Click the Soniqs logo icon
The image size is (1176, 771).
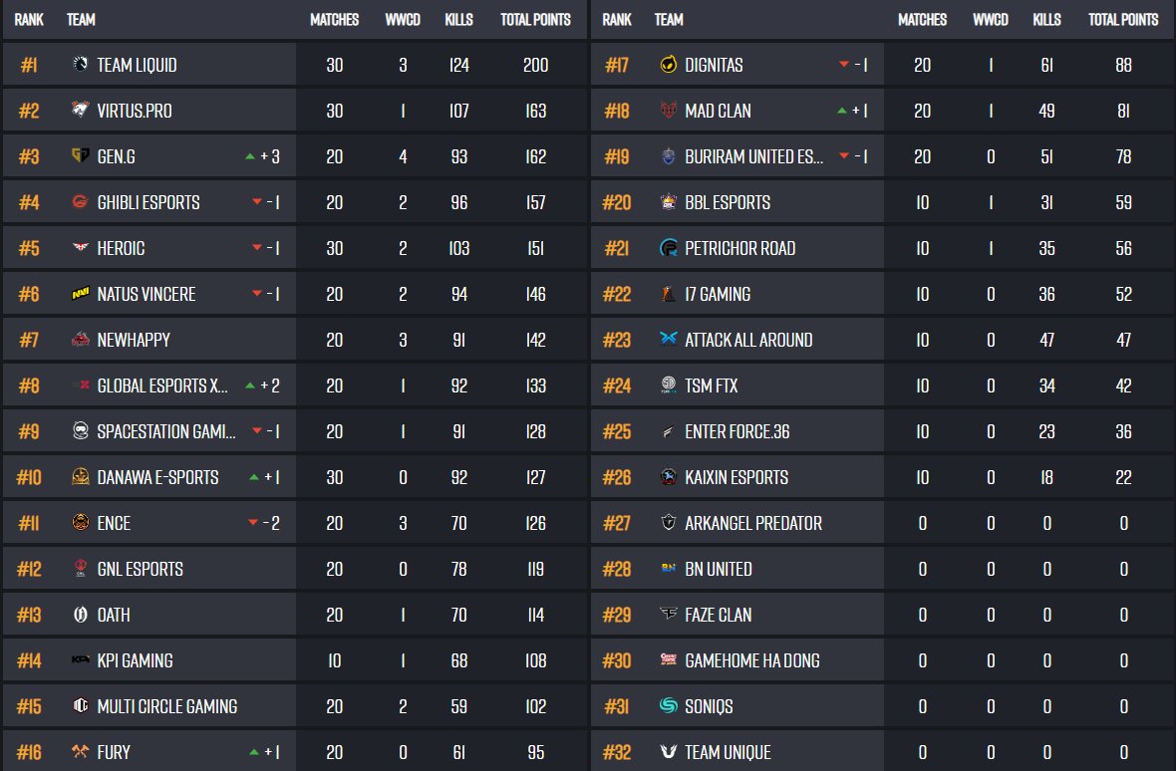[669, 706]
